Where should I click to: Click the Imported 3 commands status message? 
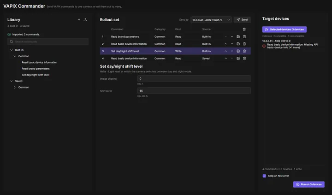tap(26, 34)
